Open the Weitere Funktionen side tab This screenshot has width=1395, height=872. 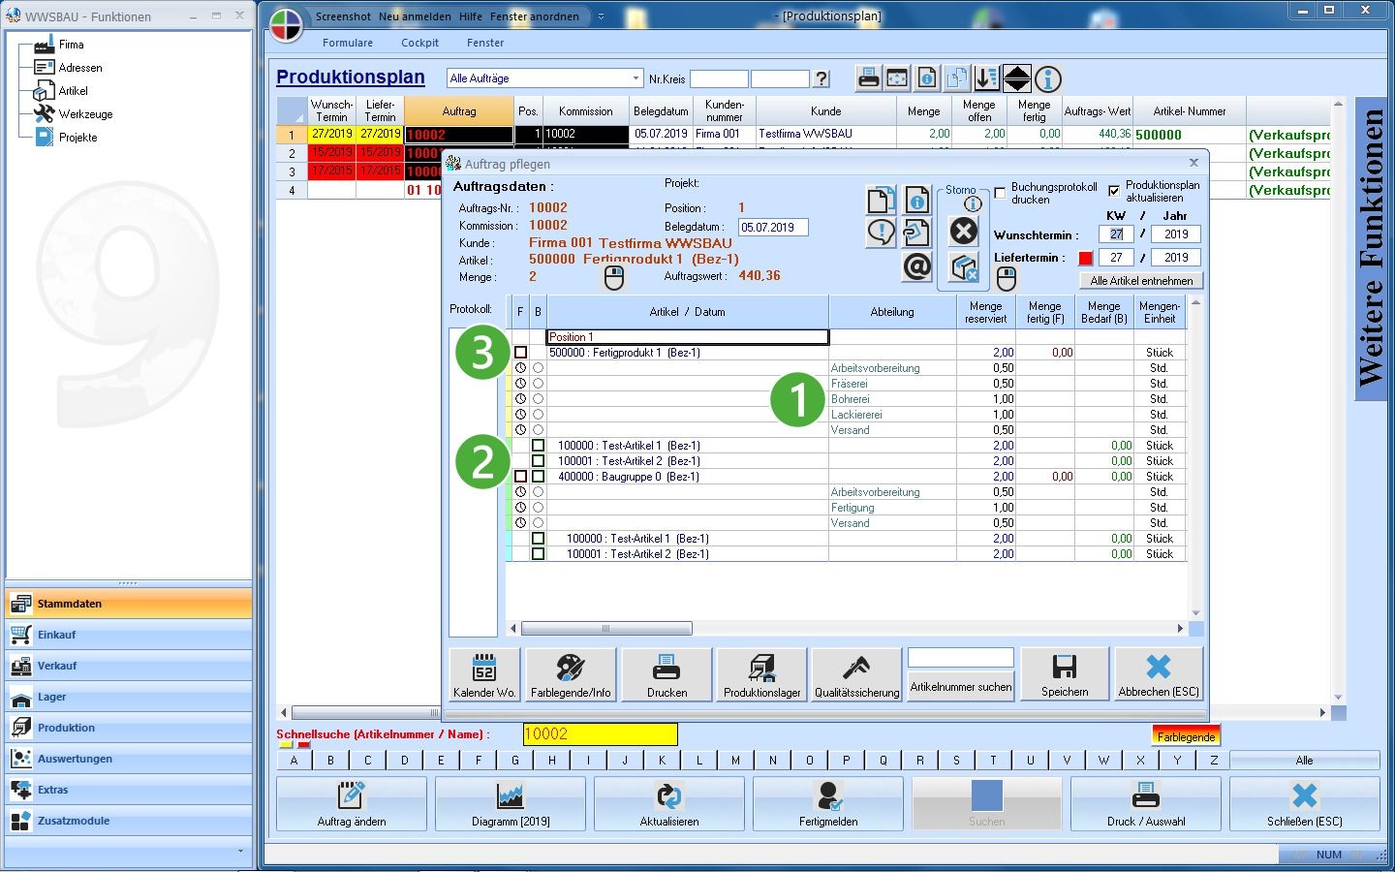[x=1371, y=248]
